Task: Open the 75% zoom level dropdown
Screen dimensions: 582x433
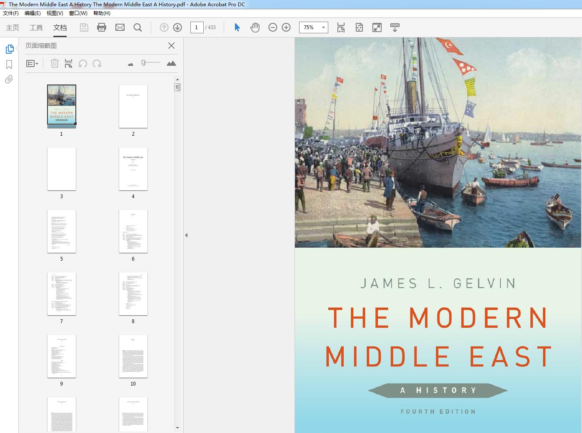Action: click(x=323, y=27)
